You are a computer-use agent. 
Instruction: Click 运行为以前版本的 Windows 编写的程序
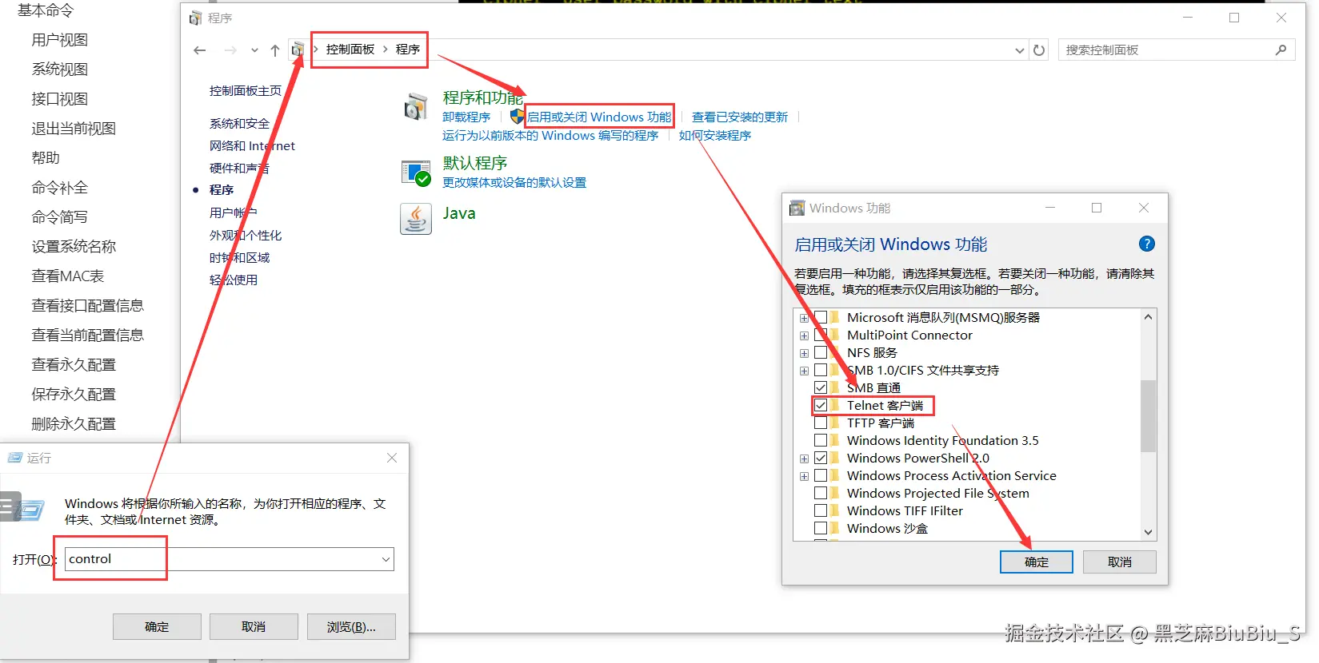pyautogui.click(x=550, y=136)
